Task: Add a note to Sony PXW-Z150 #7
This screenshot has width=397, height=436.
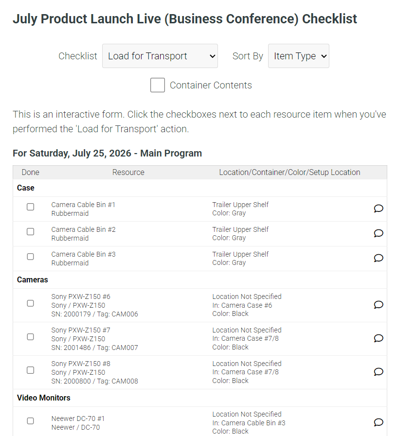Action: 379,338
